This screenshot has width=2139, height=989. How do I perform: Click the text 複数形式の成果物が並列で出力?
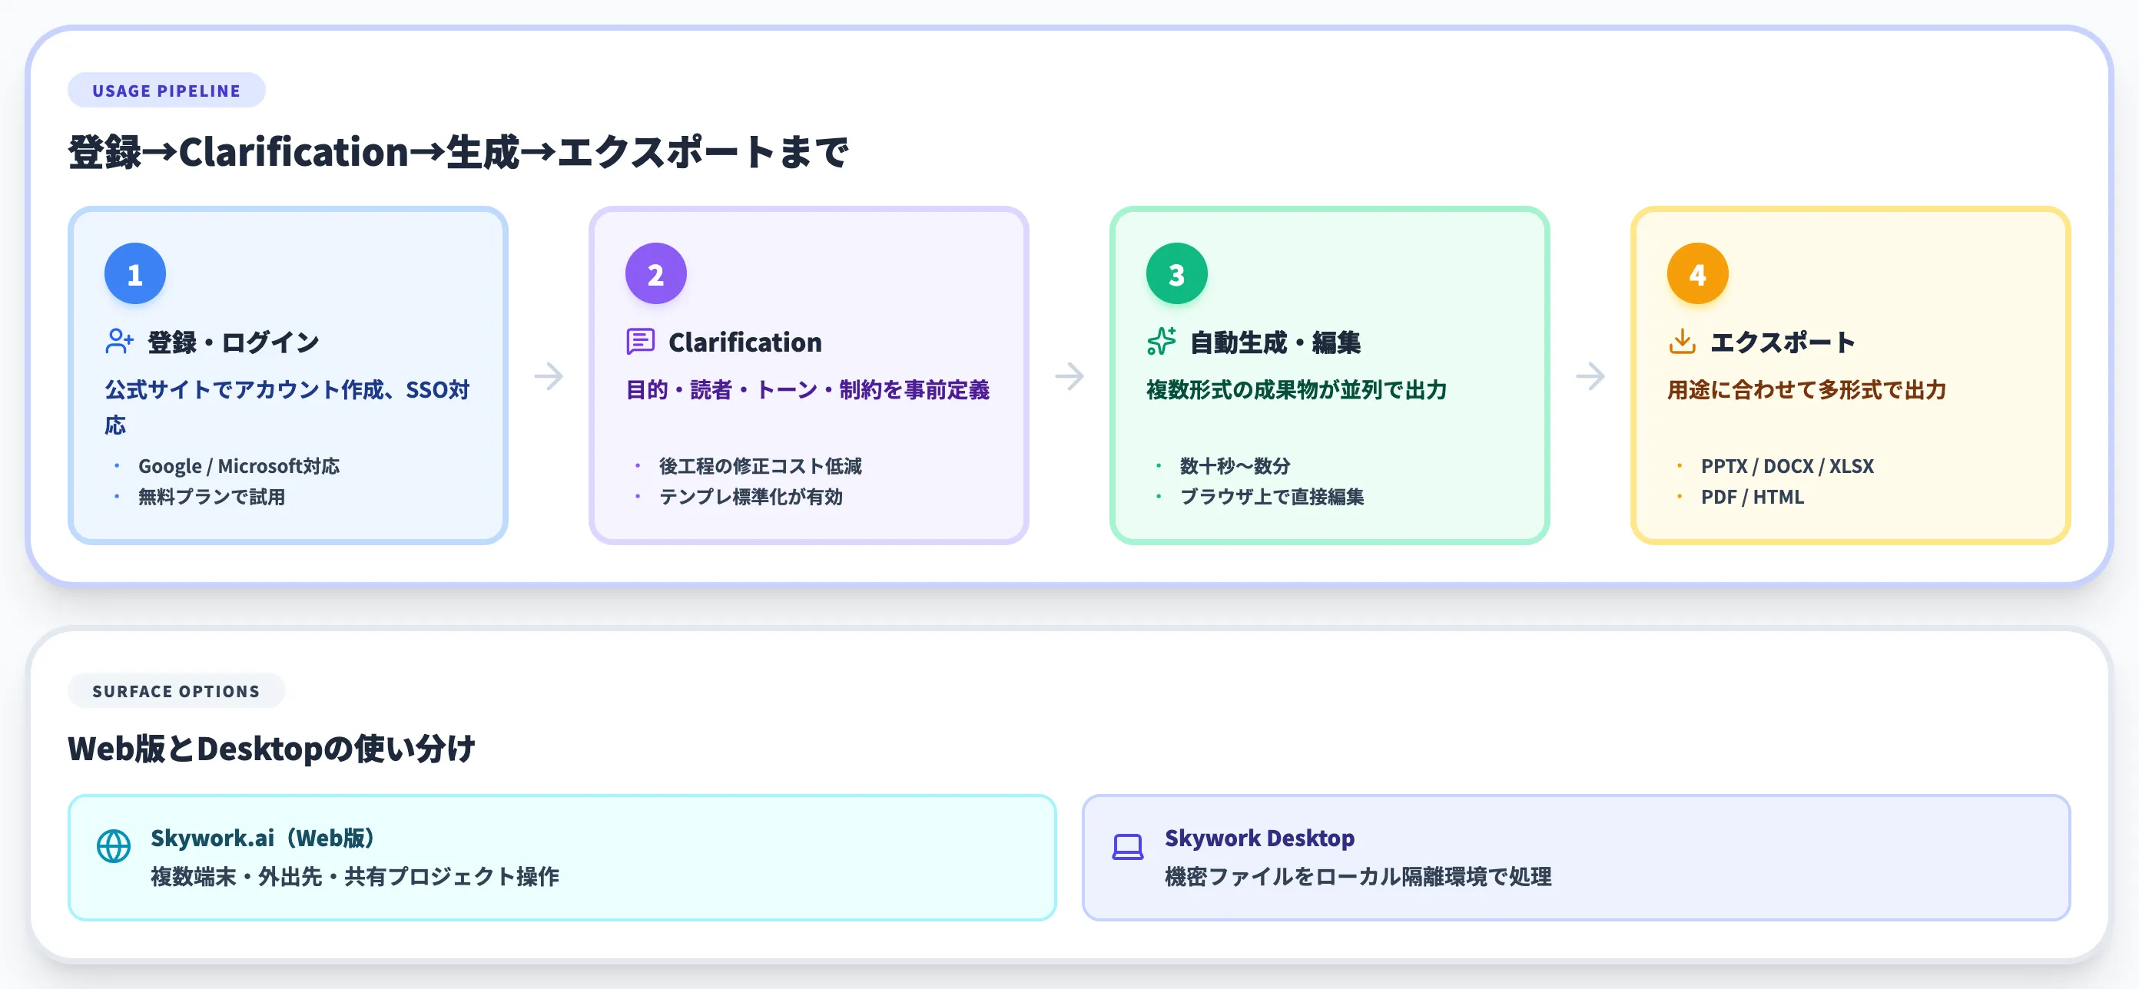click(x=1296, y=389)
